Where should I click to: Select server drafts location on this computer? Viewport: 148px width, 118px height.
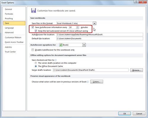36,63
